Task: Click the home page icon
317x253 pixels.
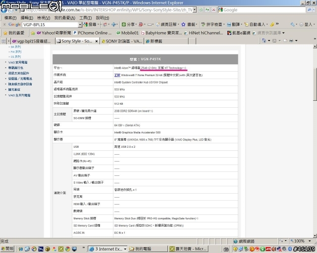Action: pos(264,41)
